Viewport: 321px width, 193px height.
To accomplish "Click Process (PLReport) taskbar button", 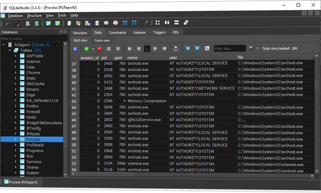I will point(23,182).
